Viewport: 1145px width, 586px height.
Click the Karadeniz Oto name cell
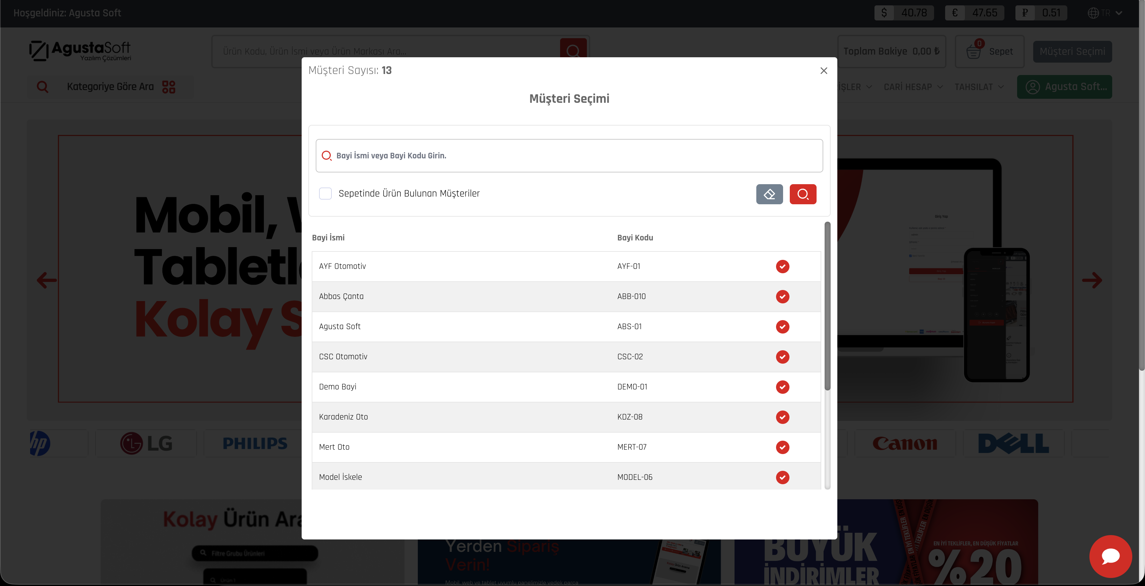pyautogui.click(x=343, y=417)
